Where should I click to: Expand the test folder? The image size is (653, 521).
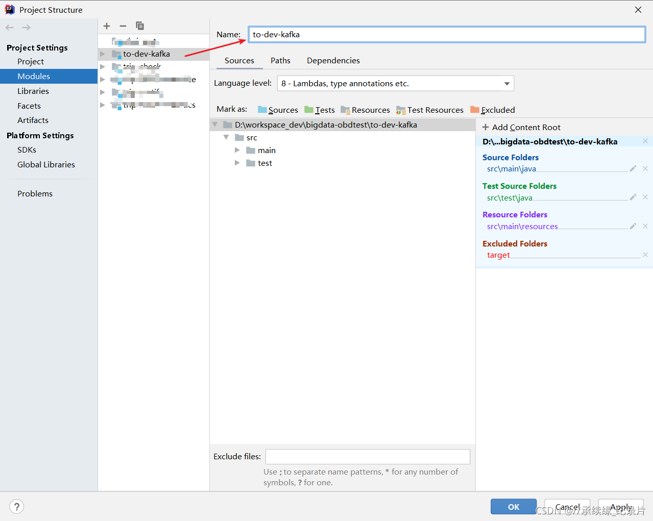click(x=237, y=163)
